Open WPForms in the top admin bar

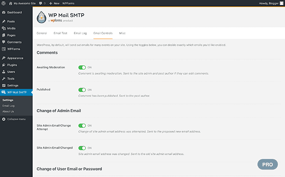click(x=68, y=3)
